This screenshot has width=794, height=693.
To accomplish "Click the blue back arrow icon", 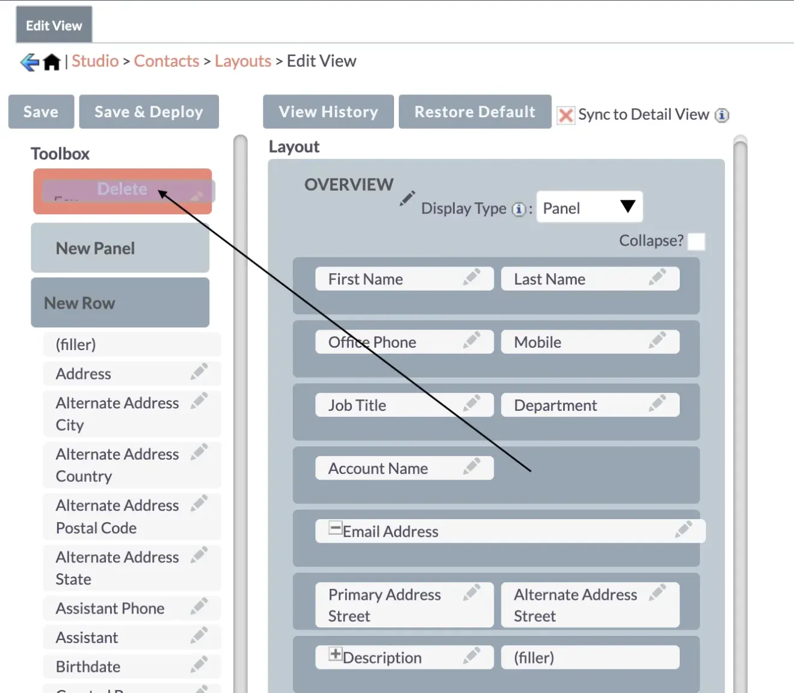I will click(x=29, y=62).
